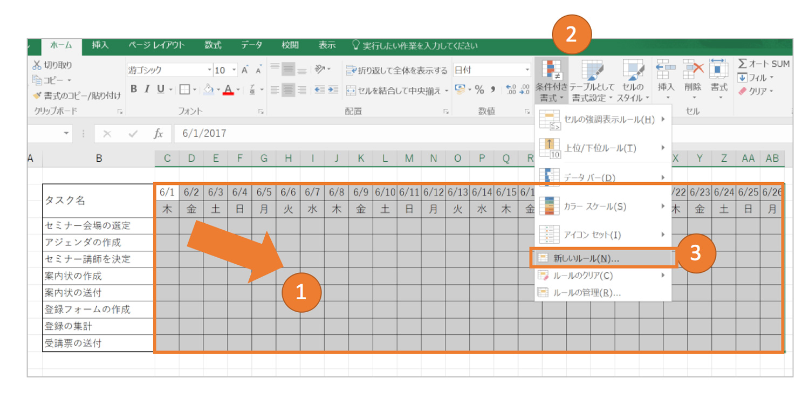Image resolution: width=809 pixels, height=399 pixels.
Task: Click the Tell Me (実行したい作業を入力してください) box
Action: click(x=415, y=46)
